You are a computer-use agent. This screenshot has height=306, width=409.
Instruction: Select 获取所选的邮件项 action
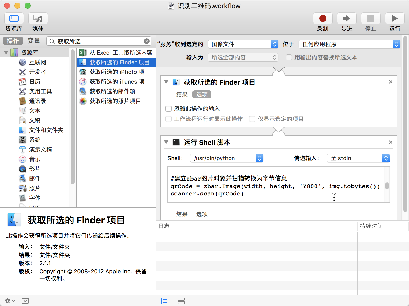point(116,91)
